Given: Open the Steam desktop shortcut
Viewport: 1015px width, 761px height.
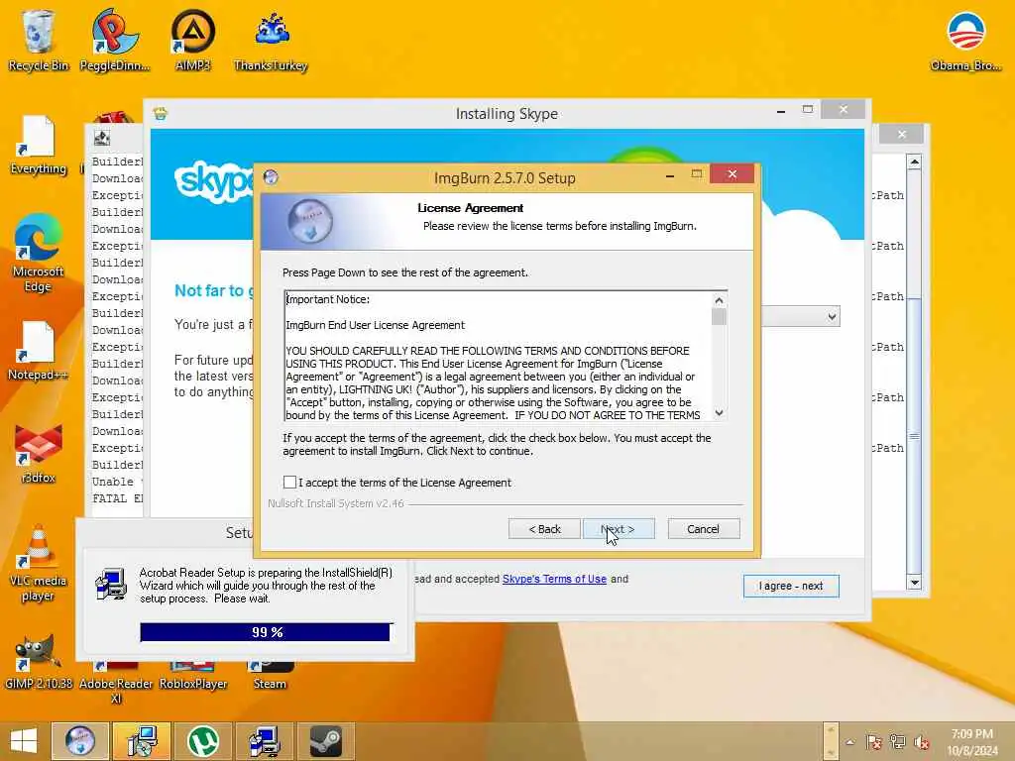Looking at the screenshot, I should pos(270,676).
